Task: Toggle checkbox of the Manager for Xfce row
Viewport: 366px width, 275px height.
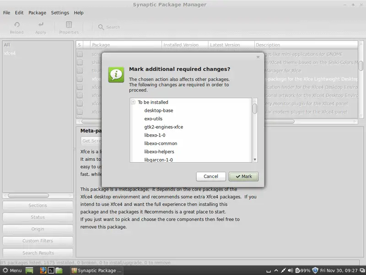Action: click(x=80, y=71)
